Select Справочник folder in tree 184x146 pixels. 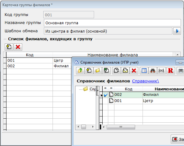click(x=92, y=89)
